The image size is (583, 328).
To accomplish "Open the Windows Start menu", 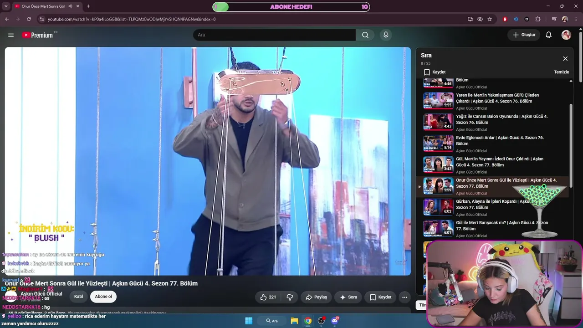I will (249, 321).
